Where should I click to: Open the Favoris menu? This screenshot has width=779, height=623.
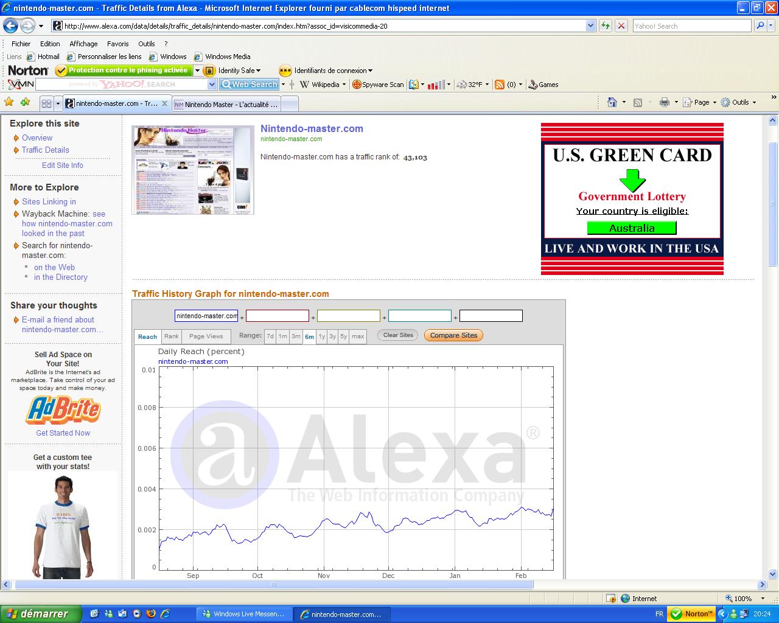coord(118,44)
